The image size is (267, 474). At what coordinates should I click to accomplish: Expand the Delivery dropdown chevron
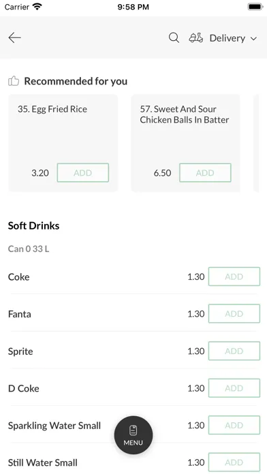253,38
